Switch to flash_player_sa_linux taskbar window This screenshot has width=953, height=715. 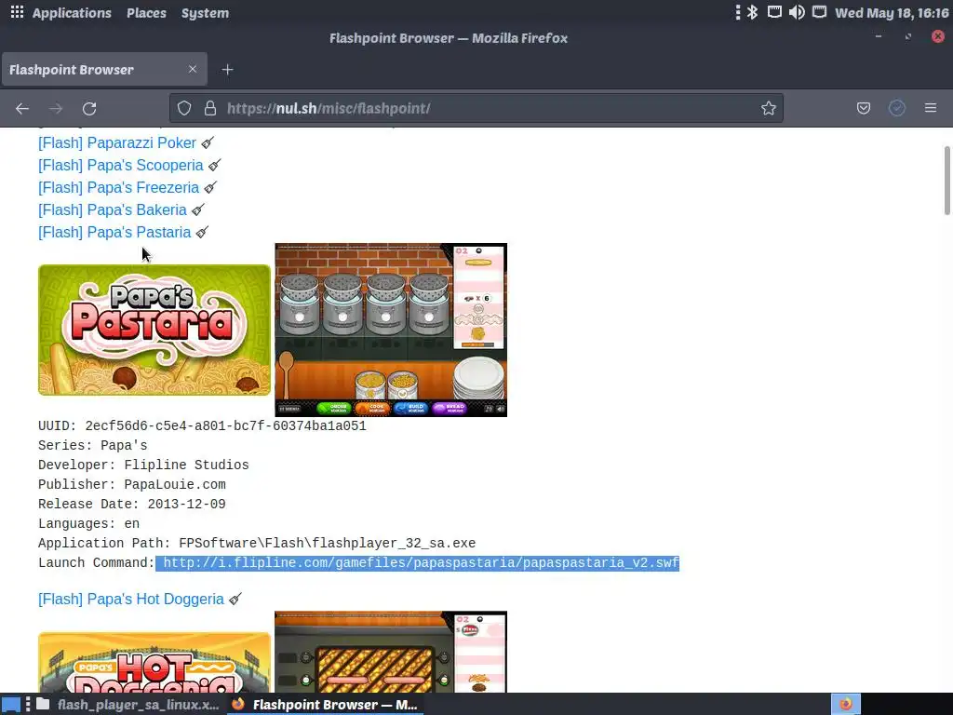(x=128, y=705)
